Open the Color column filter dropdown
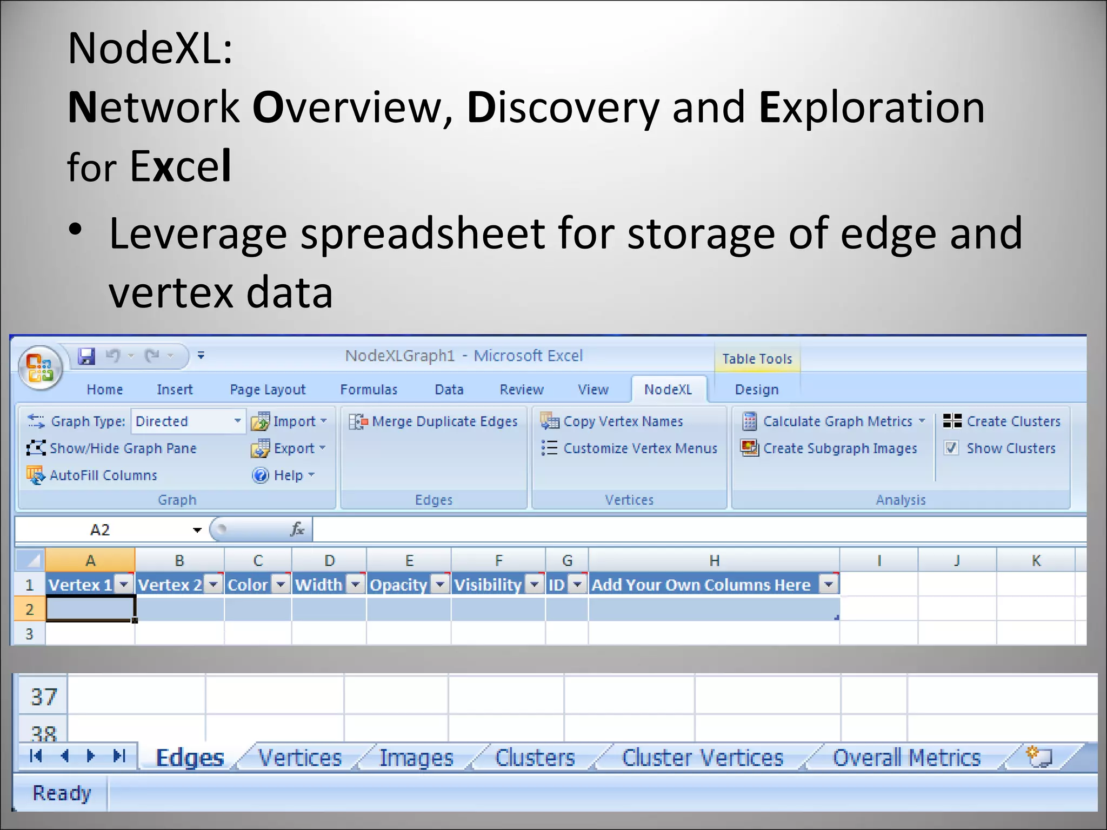Screen dimensions: 1107x830 [281, 584]
